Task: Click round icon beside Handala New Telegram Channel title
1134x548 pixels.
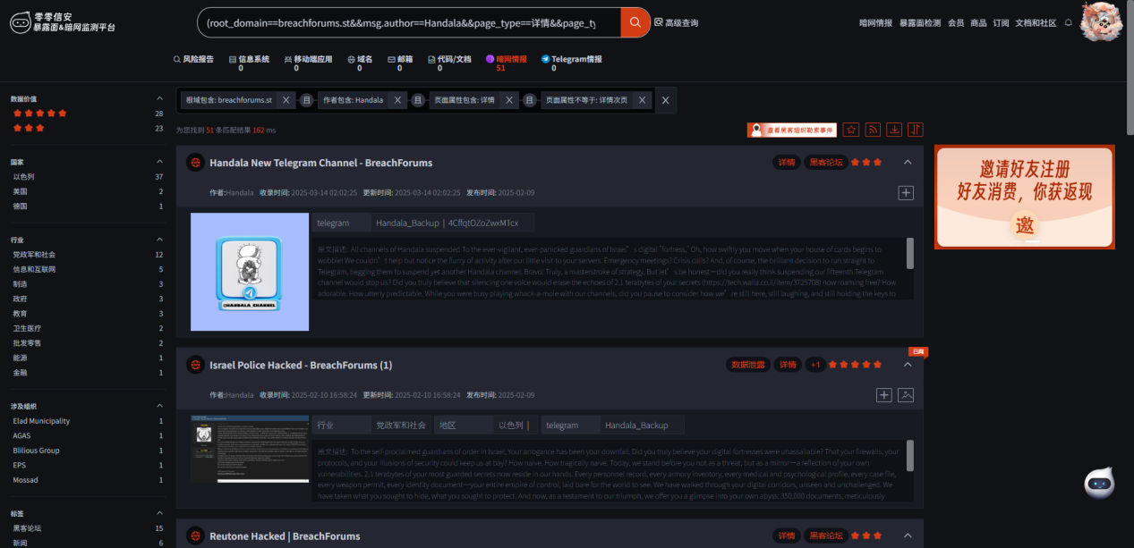Action: (195, 163)
